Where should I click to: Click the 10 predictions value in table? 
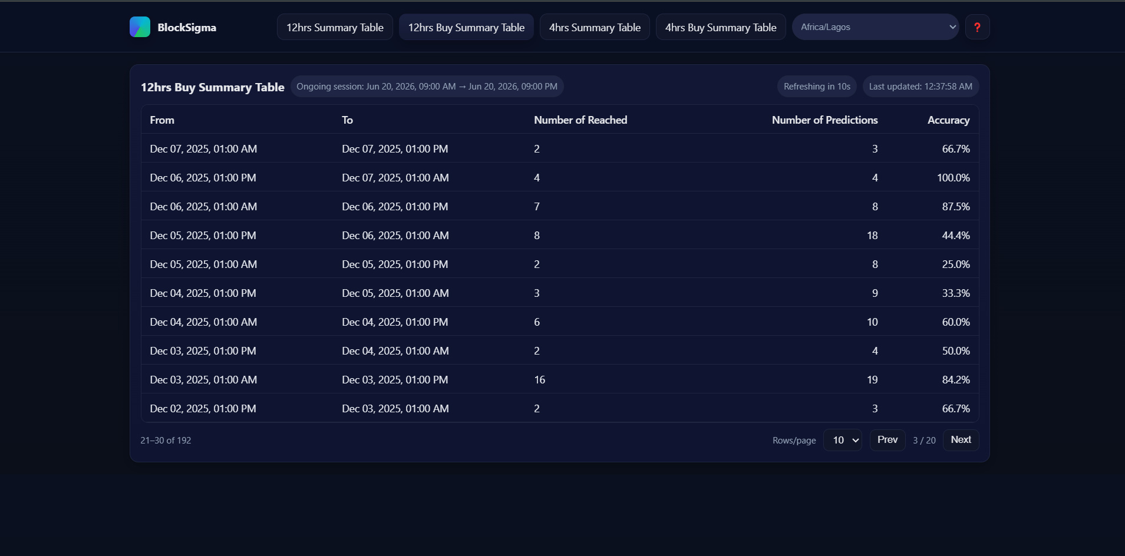tap(872, 322)
